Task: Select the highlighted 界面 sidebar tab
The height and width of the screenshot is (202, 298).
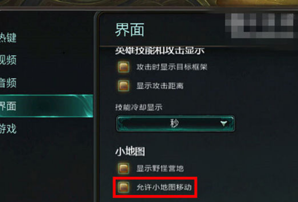Action: (46, 106)
